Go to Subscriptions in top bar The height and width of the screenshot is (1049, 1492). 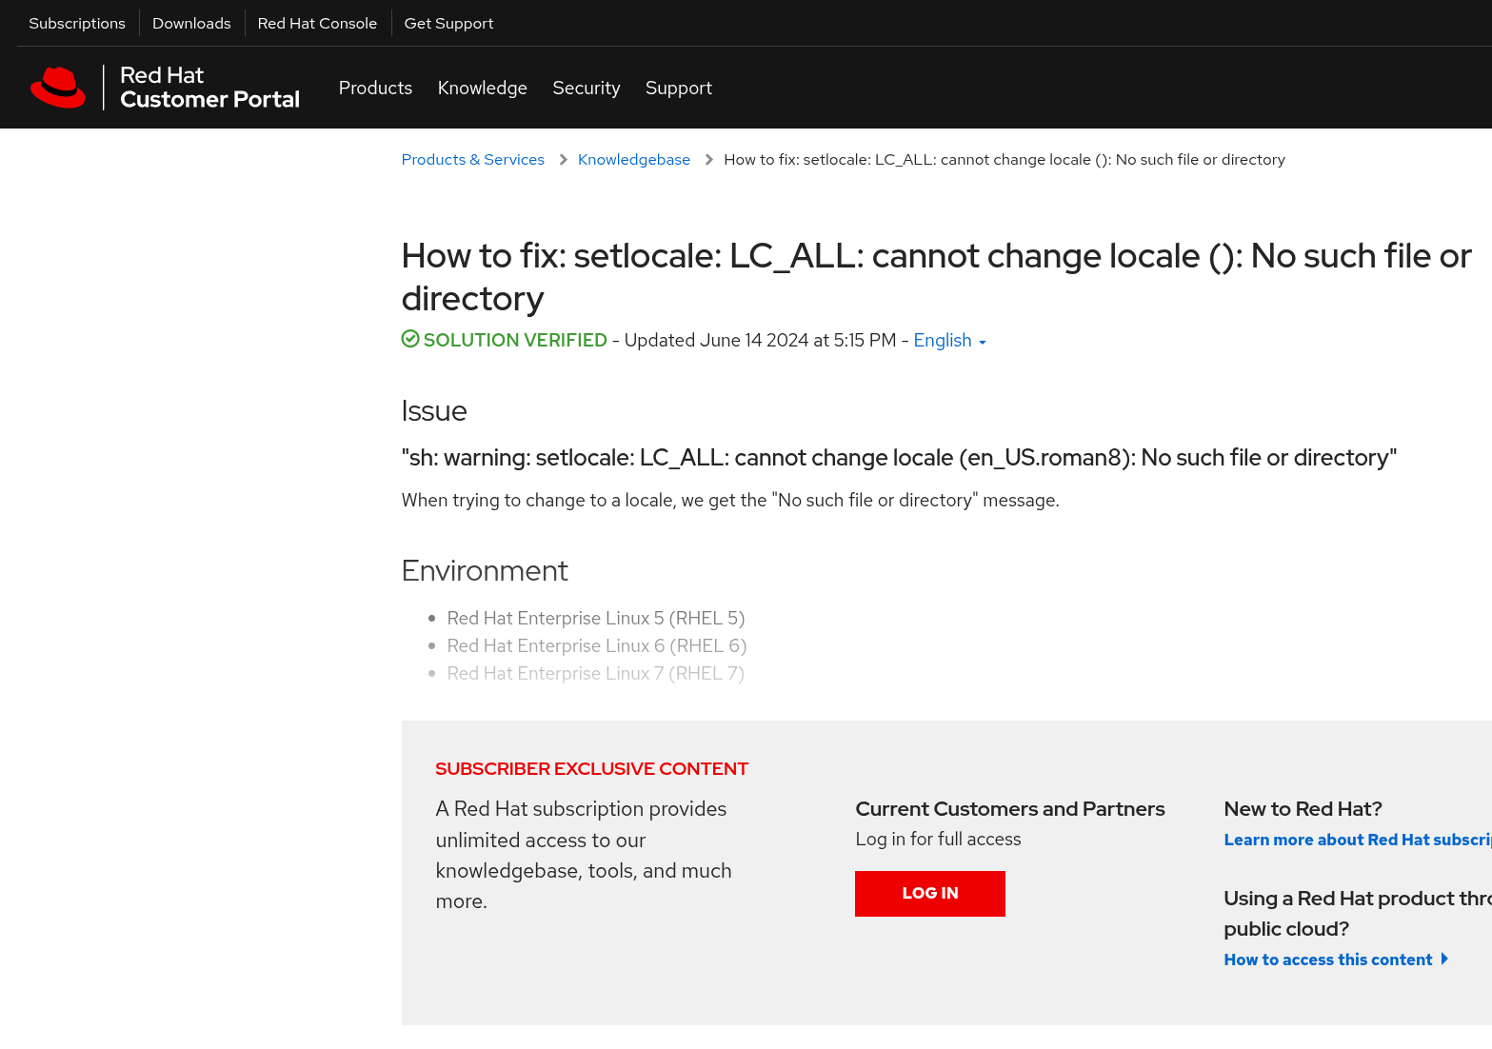tap(77, 23)
